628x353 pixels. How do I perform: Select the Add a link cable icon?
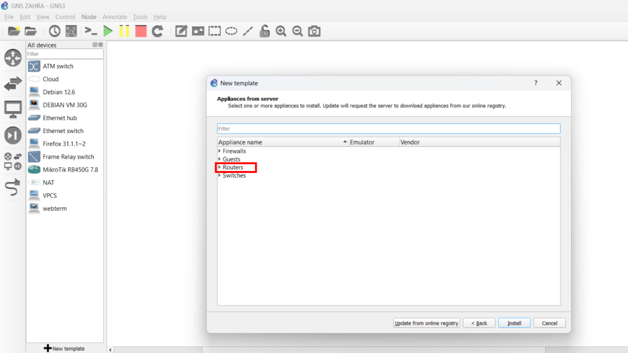click(13, 188)
